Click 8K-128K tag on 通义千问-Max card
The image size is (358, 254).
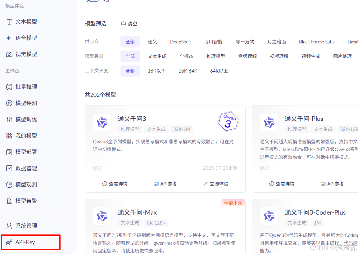(x=156, y=223)
